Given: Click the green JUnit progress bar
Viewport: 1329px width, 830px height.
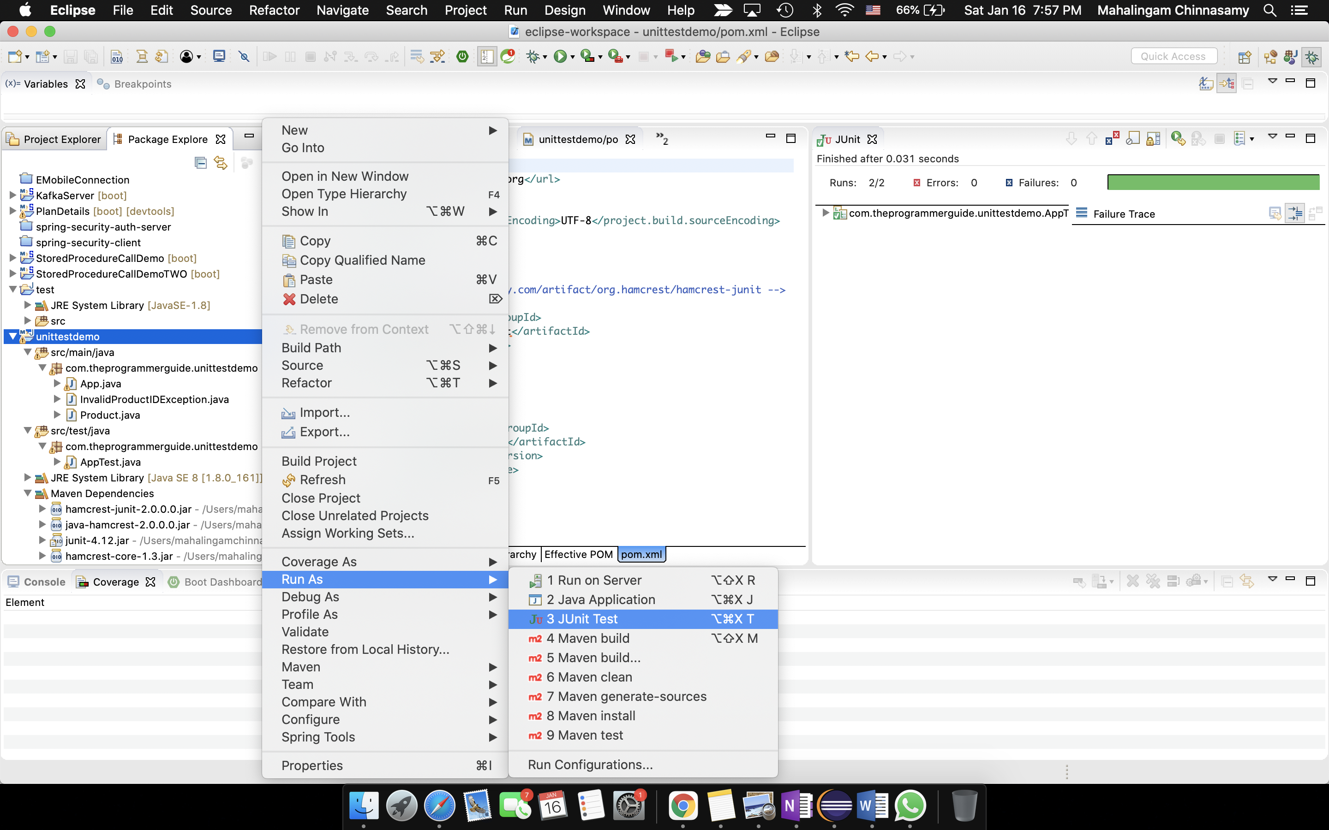Looking at the screenshot, I should [x=1213, y=182].
